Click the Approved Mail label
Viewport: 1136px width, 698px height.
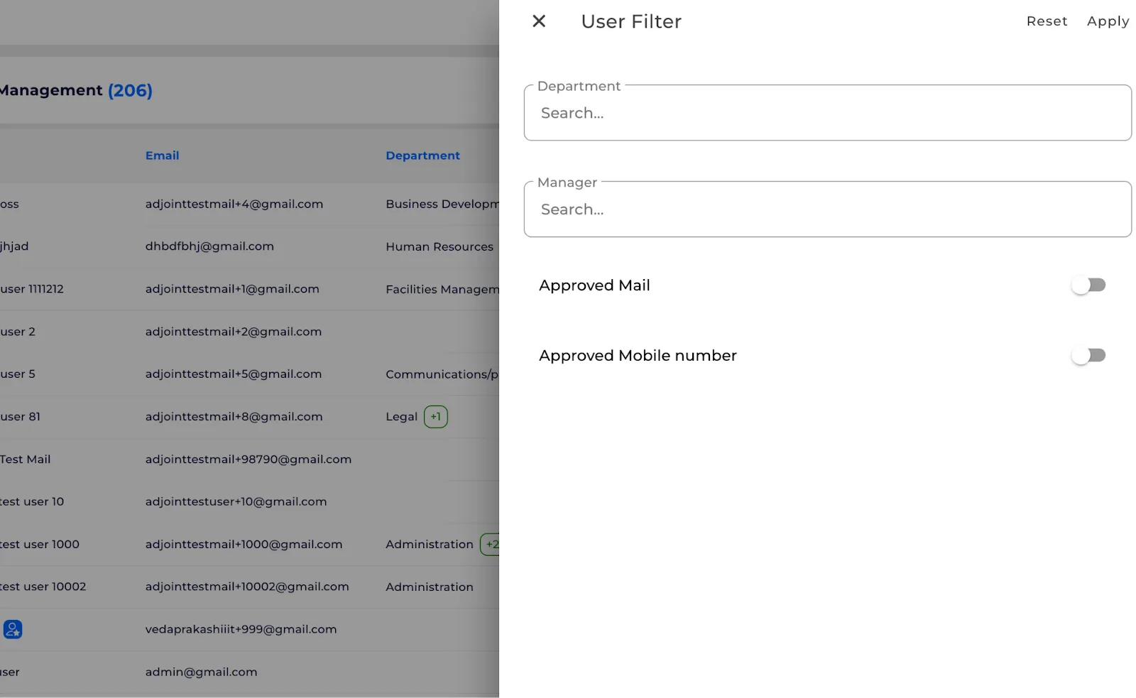click(594, 285)
